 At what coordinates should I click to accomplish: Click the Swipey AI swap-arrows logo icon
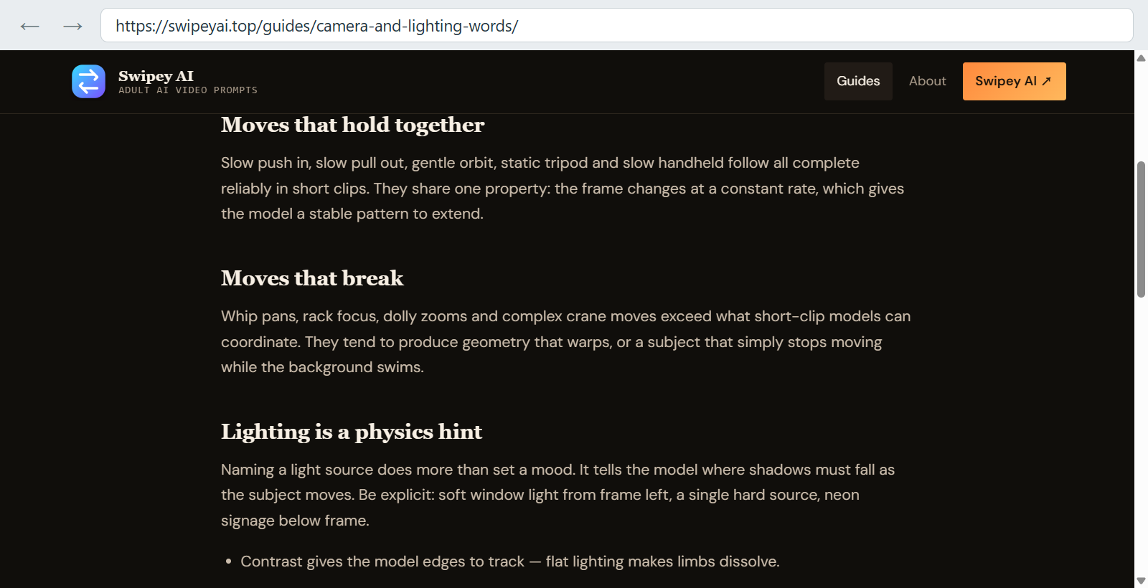(88, 81)
